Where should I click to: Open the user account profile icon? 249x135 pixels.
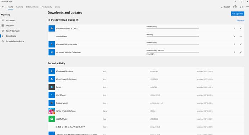(x=235, y=7)
